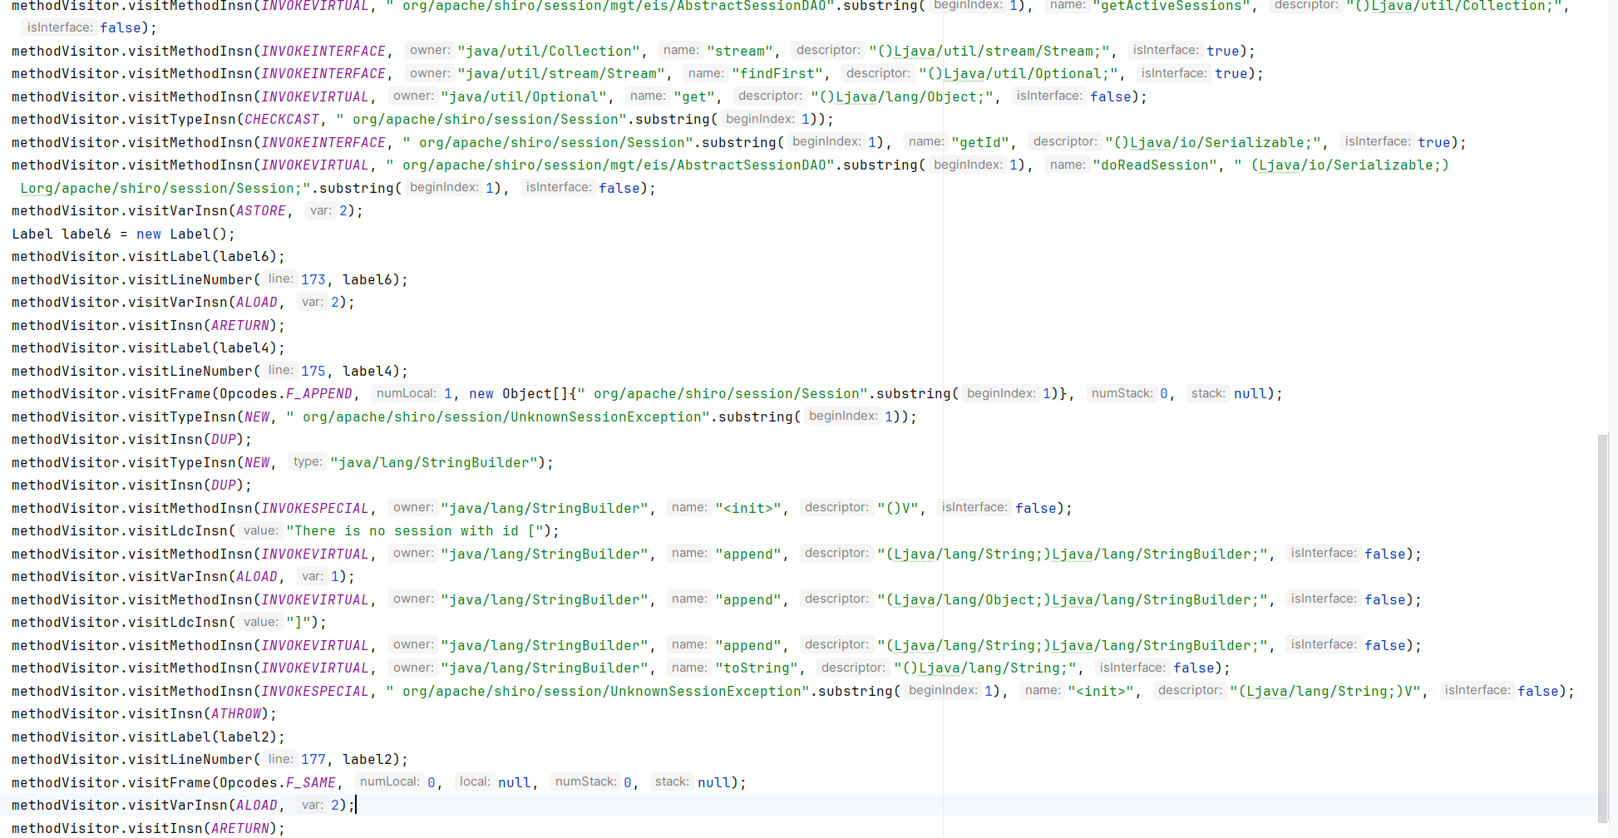Click the "There is no session with id [" string
The width and height of the screenshot is (1618, 838).
click(x=418, y=531)
